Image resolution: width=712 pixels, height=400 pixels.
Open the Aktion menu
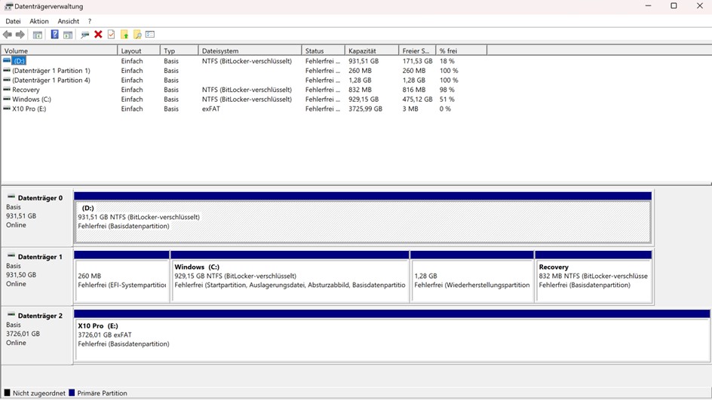pos(39,21)
